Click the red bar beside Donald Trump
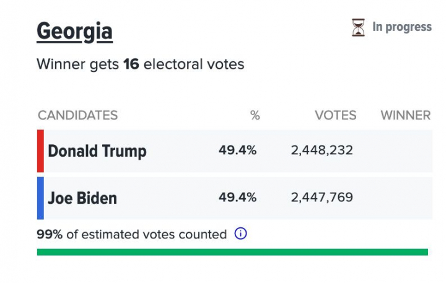The height and width of the screenshot is (283, 446). point(40,150)
